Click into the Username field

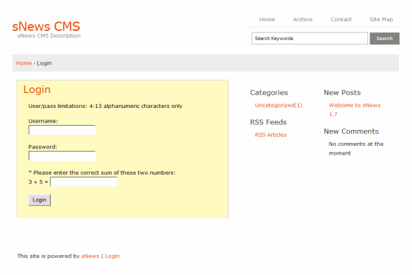pos(62,130)
